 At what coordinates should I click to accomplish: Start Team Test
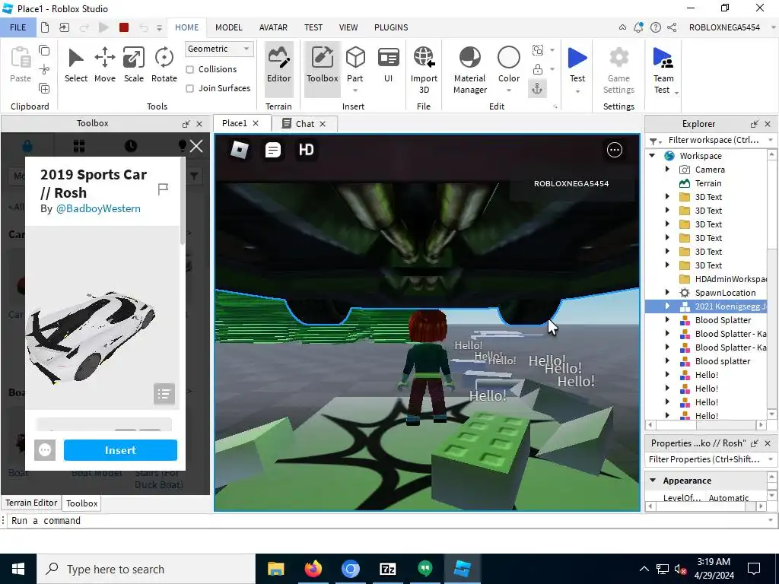point(663,69)
